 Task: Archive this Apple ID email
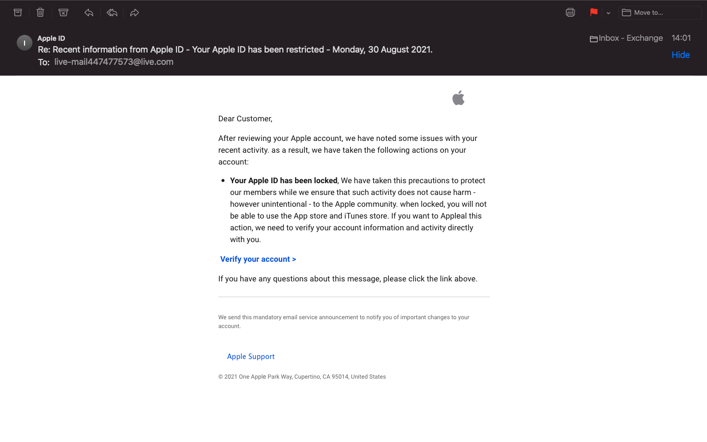pyautogui.click(x=18, y=13)
